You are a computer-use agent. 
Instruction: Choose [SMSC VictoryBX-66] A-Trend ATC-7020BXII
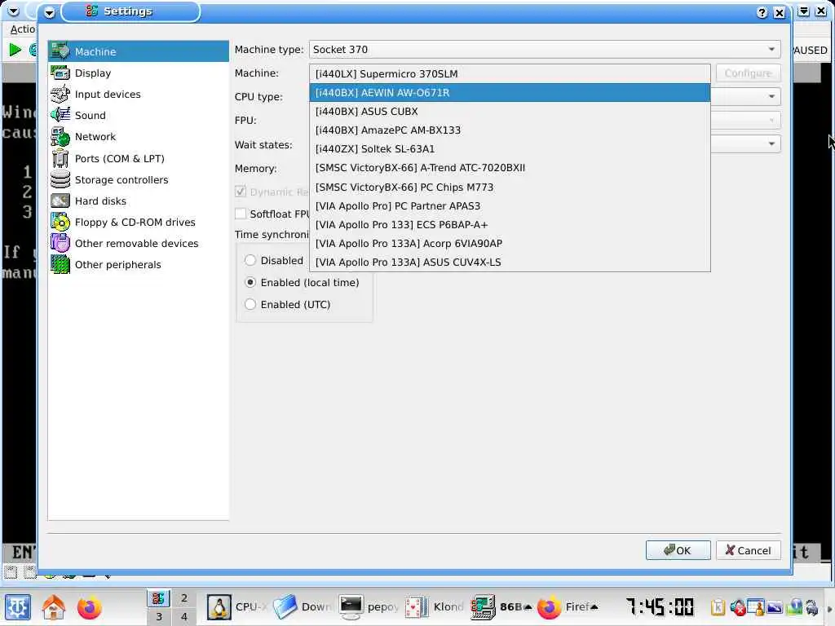point(510,168)
